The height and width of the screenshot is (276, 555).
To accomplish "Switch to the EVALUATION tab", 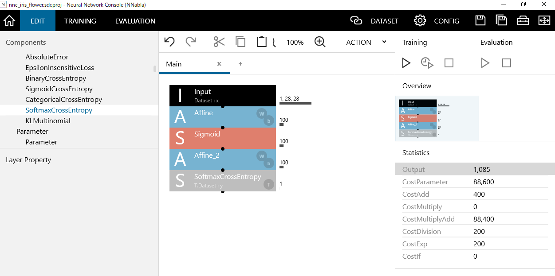I will coord(135,21).
